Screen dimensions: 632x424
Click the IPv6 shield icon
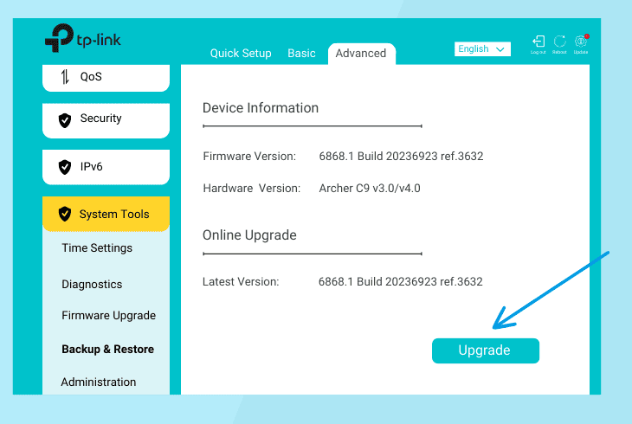tap(65, 167)
